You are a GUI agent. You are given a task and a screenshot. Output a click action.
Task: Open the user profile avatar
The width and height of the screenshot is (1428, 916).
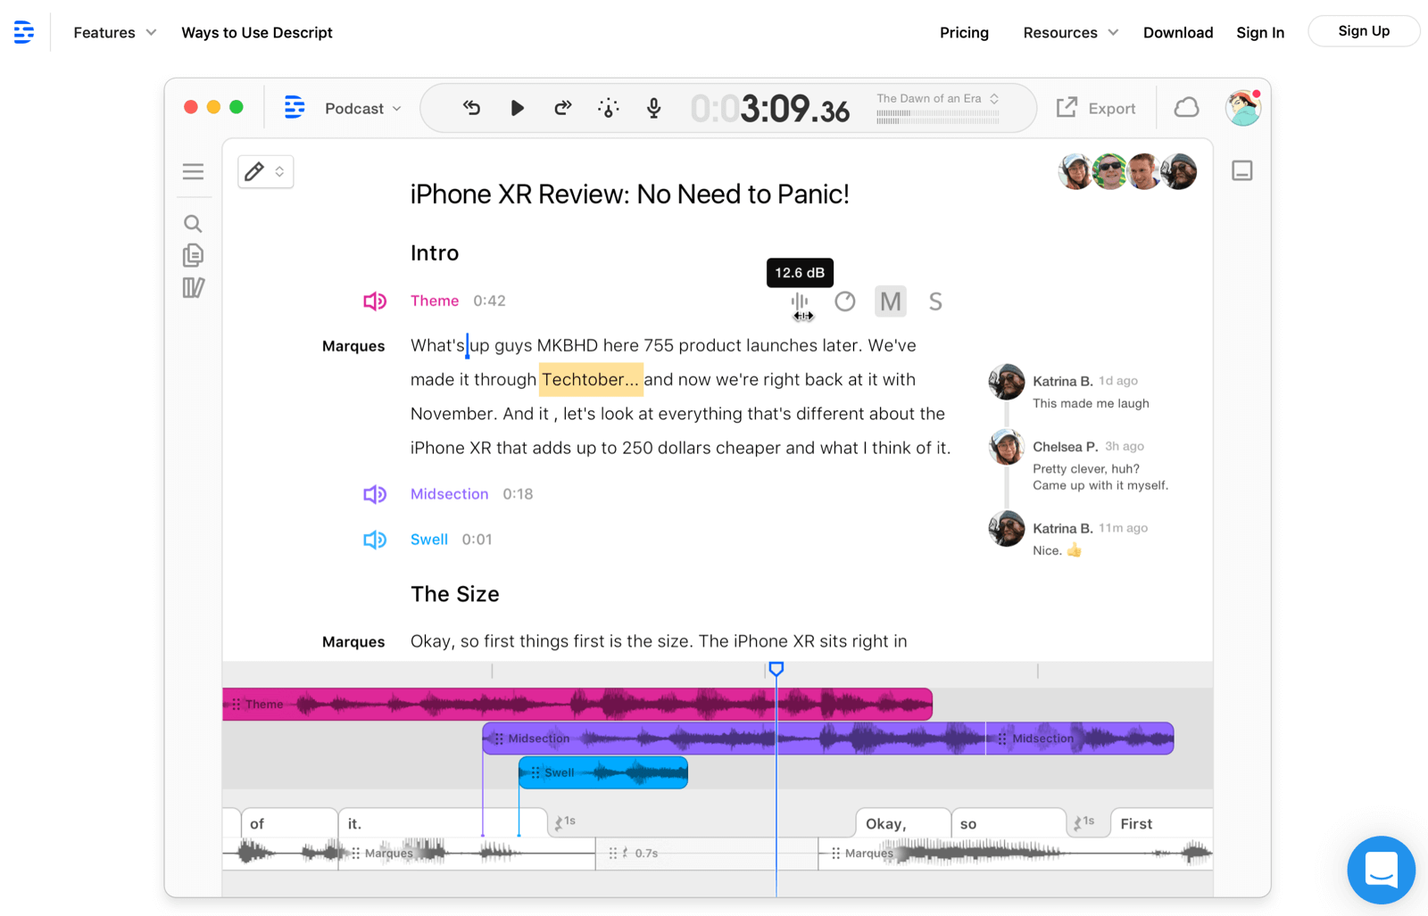tap(1242, 108)
